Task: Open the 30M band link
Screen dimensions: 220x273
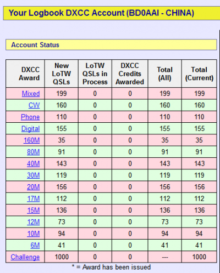Action: [33, 175]
